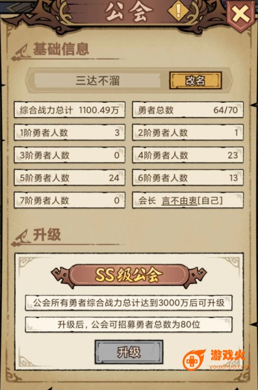
Task: Click the 3阶勇者人数 row
Action: (69, 155)
